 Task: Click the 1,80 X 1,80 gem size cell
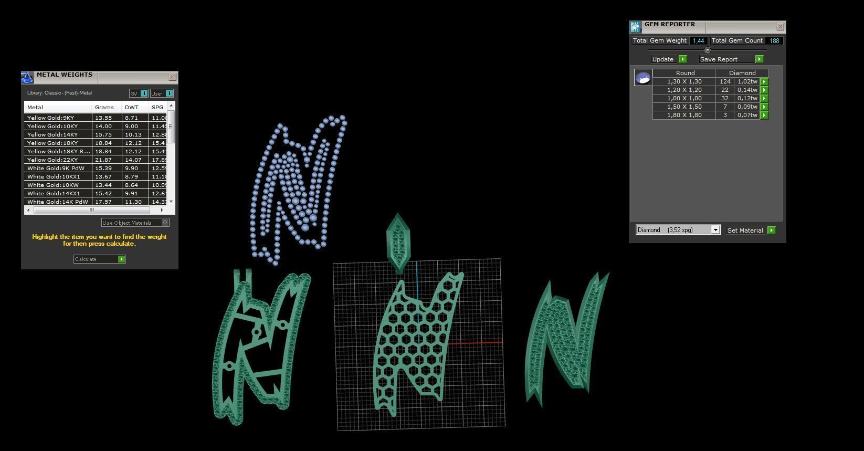684,115
